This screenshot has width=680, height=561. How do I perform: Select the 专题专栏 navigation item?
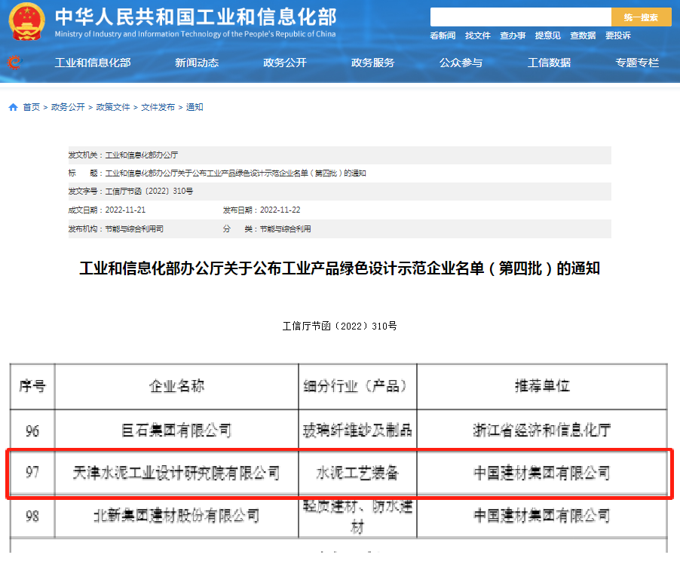coord(637,63)
